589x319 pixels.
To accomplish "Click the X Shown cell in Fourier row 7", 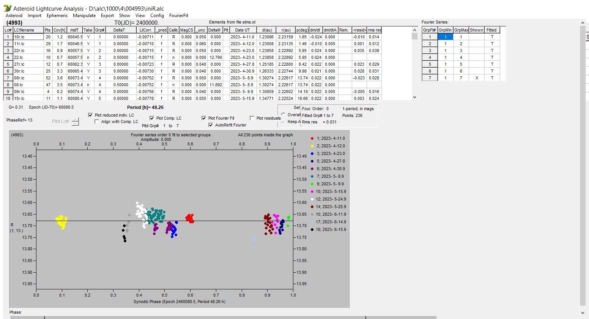I will tap(477, 78).
